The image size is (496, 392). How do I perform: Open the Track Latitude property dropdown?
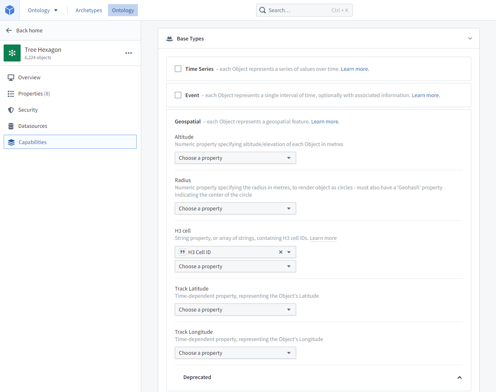pyautogui.click(x=235, y=309)
